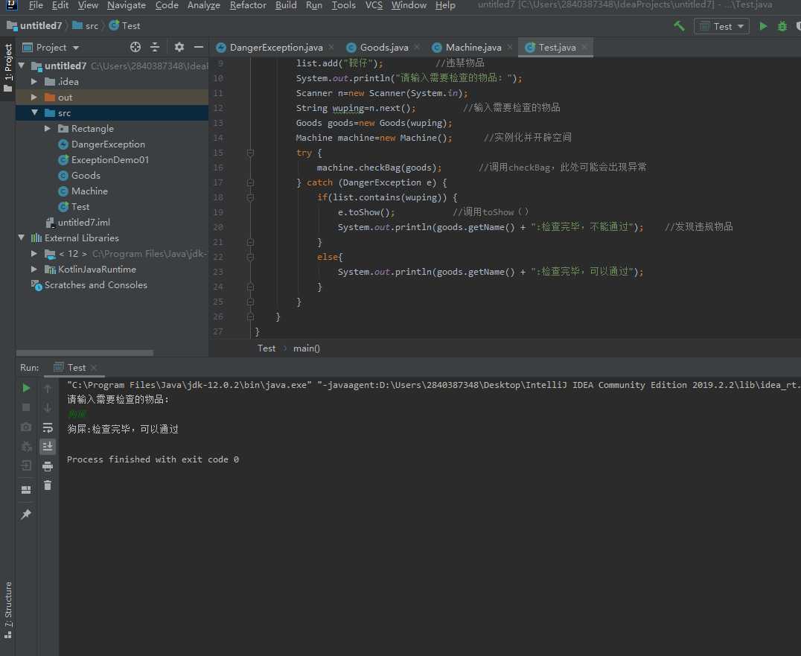Open the Navigate menu
Screen dimensions: 801x656
[126, 6]
